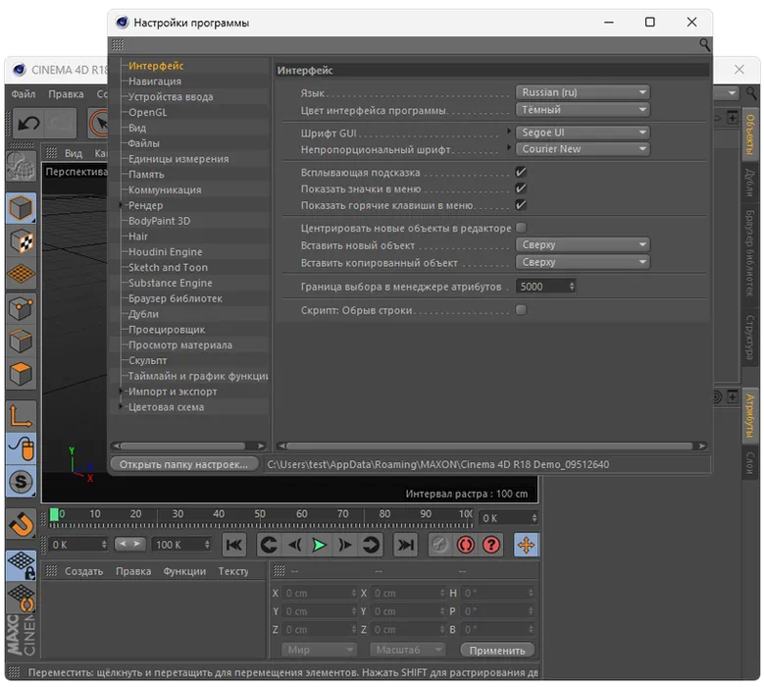Expand the Рендер tree item
Screen dimensions: 764x687
tap(121, 205)
